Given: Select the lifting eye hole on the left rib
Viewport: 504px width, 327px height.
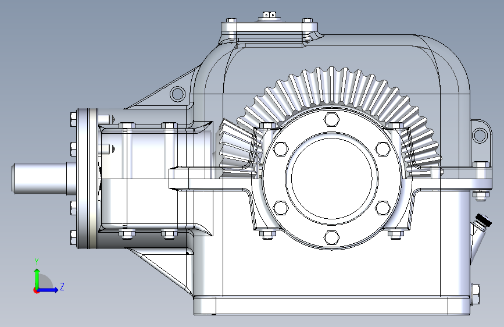Looking at the screenshot, I should [x=177, y=94].
